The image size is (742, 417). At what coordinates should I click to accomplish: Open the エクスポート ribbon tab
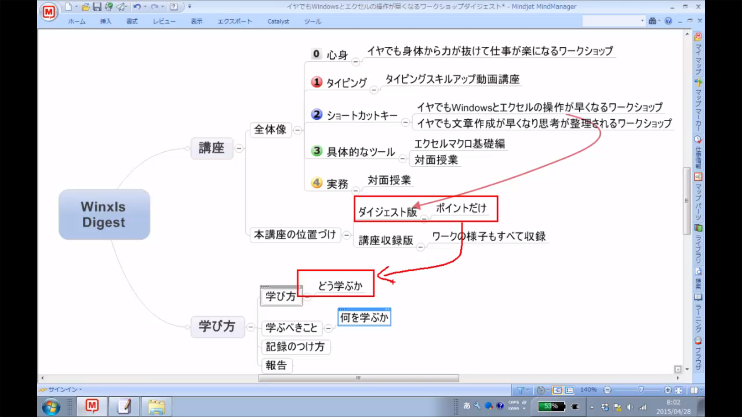pyautogui.click(x=234, y=21)
